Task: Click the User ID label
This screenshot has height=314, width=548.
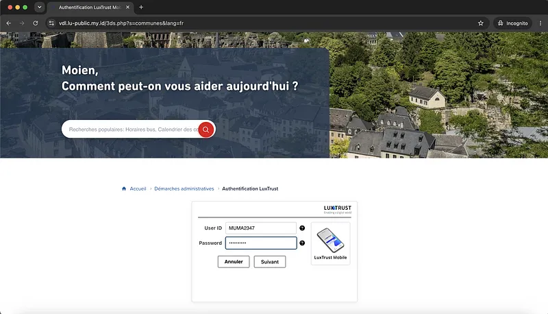Action: click(x=213, y=228)
